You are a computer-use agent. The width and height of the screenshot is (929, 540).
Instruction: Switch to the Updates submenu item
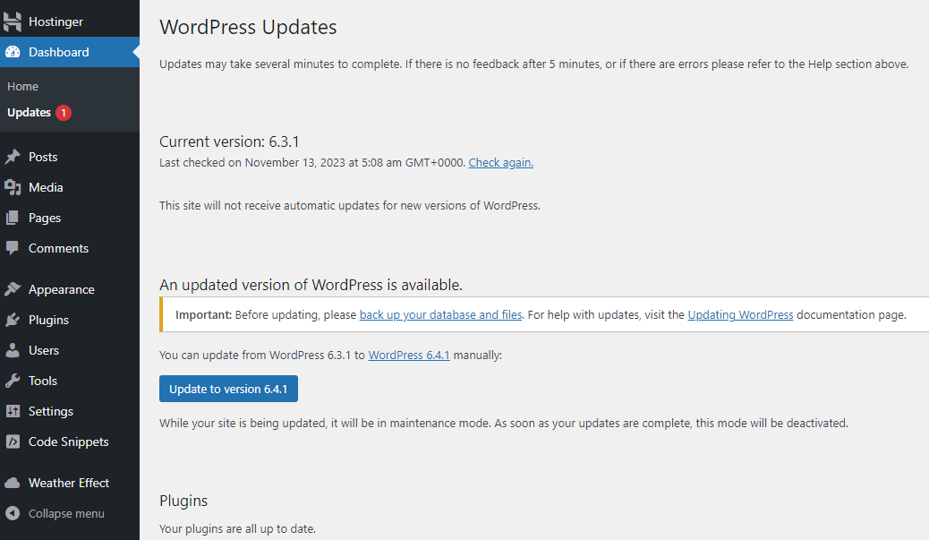click(x=29, y=112)
